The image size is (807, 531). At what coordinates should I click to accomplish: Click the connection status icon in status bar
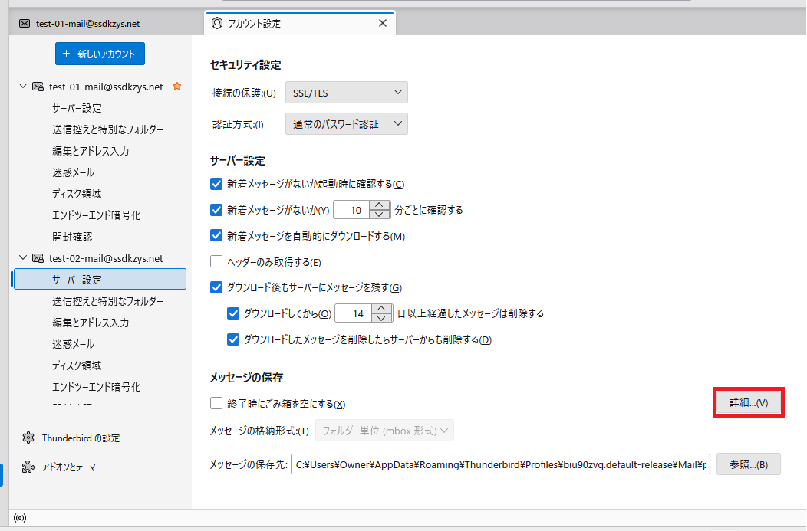tap(20, 518)
